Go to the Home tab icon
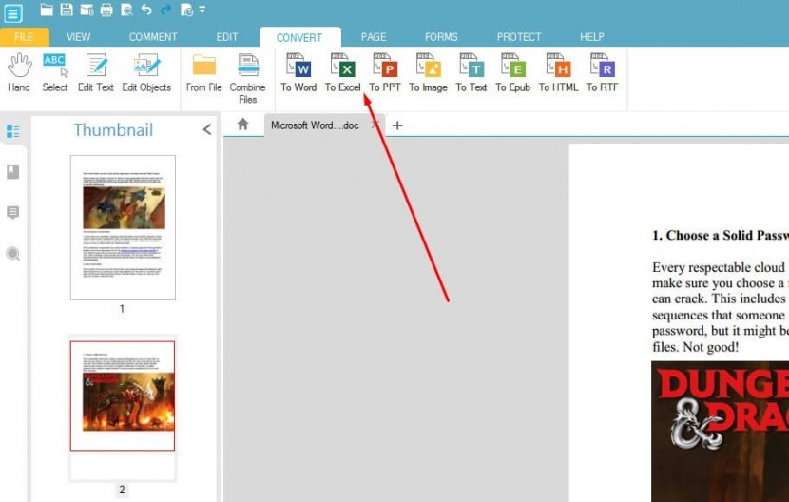 click(242, 124)
